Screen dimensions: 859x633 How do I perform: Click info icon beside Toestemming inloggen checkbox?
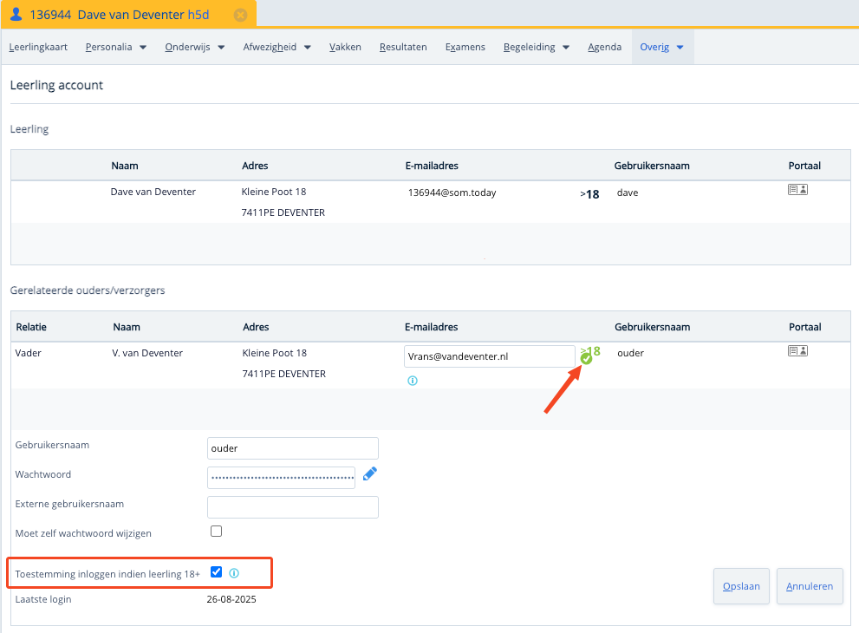(234, 572)
